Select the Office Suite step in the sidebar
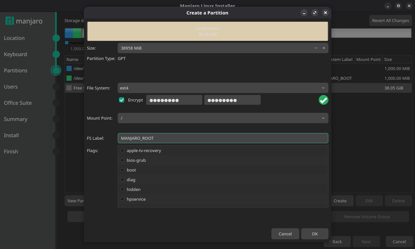This screenshot has height=249, width=415. 18,103
